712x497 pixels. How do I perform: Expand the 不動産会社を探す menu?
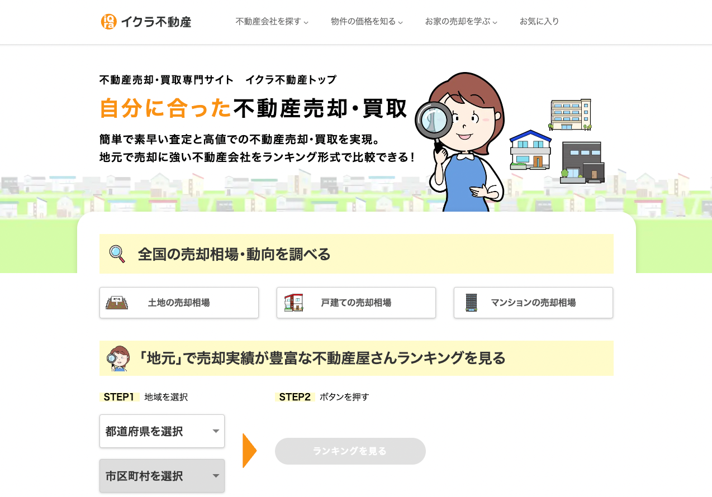click(272, 22)
